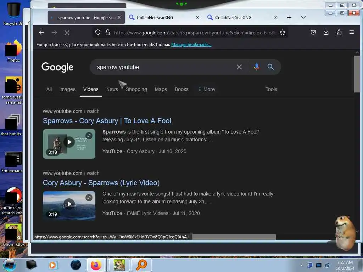The image size is (363, 272).
Task: Switch to Shopping results
Action: point(136,89)
